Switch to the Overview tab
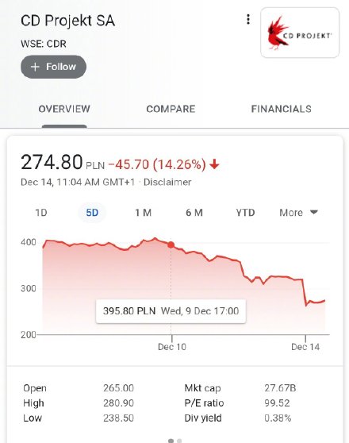Viewport: 349px width, 443px height. pos(64,109)
